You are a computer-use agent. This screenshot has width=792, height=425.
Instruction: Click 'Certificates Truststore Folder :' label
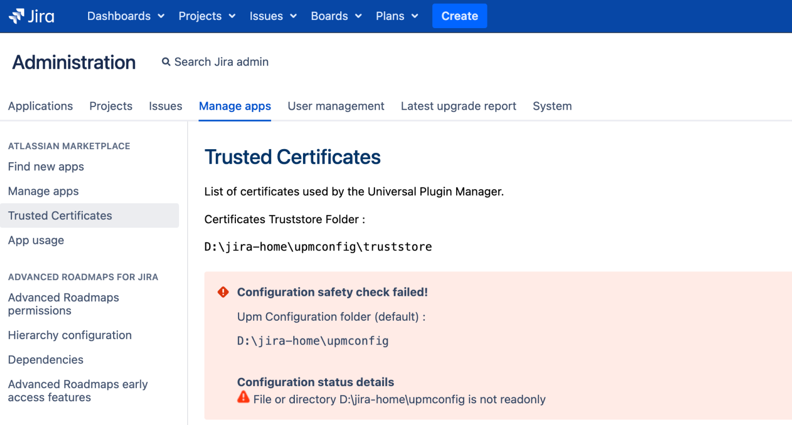(285, 220)
